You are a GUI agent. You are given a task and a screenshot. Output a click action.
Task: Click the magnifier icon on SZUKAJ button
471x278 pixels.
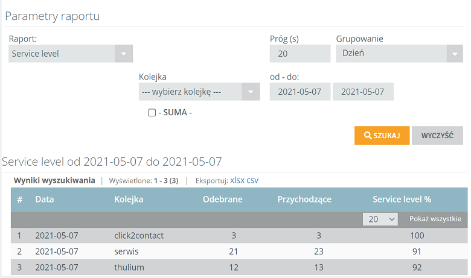point(367,135)
